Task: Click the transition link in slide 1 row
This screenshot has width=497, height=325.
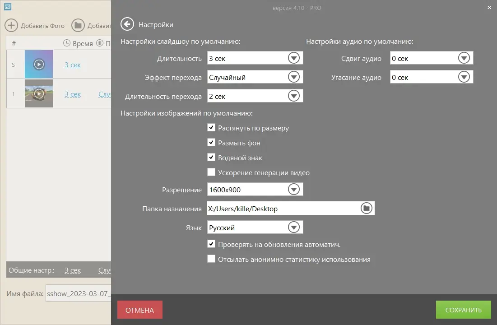Action: [x=105, y=94]
